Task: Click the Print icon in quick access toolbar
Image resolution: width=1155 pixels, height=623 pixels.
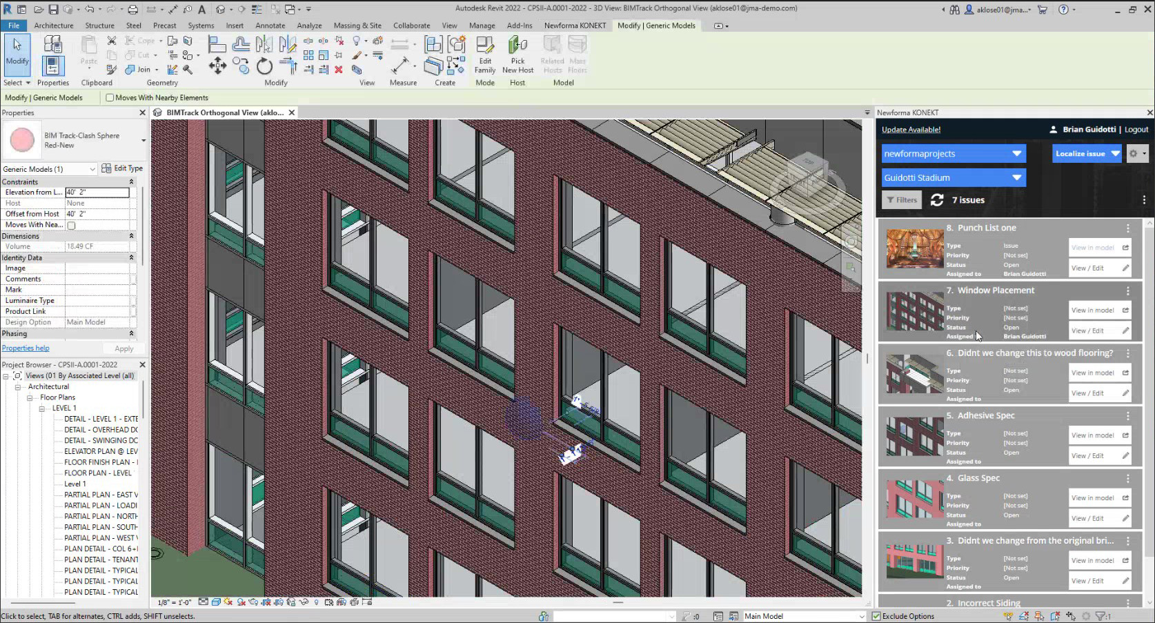Action: click(x=133, y=10)
